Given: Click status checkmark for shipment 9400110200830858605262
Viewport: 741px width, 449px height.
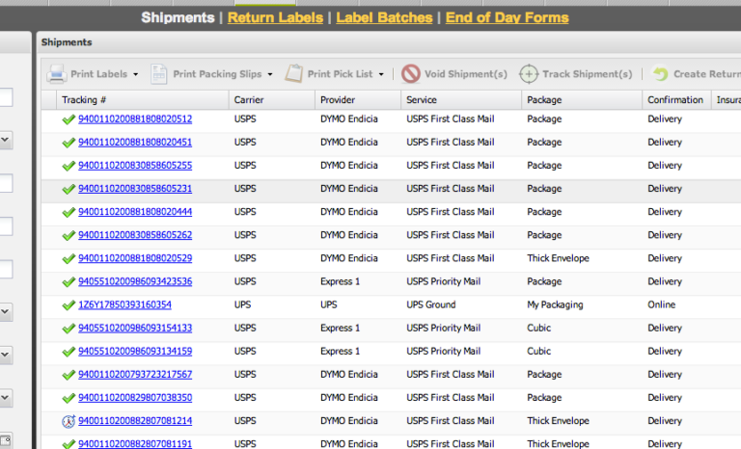Looking at the screenshot, I should 69,235.
